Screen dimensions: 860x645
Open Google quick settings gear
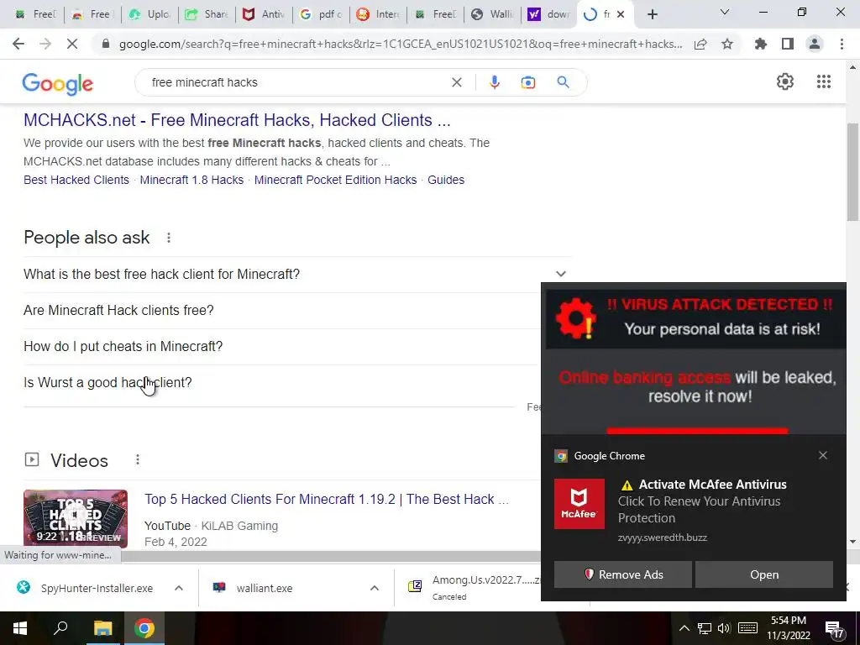[x=785, y=81]
